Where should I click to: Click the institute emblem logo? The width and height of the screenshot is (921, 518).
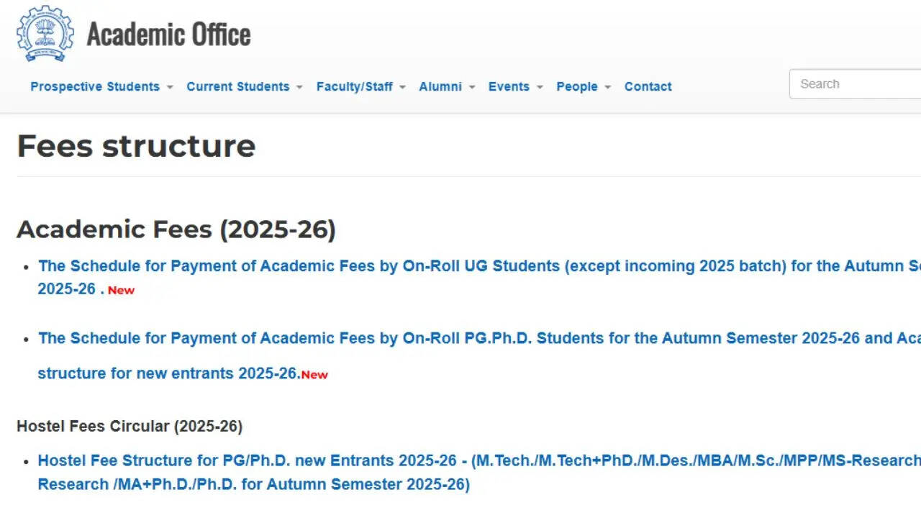pos(45,34)
